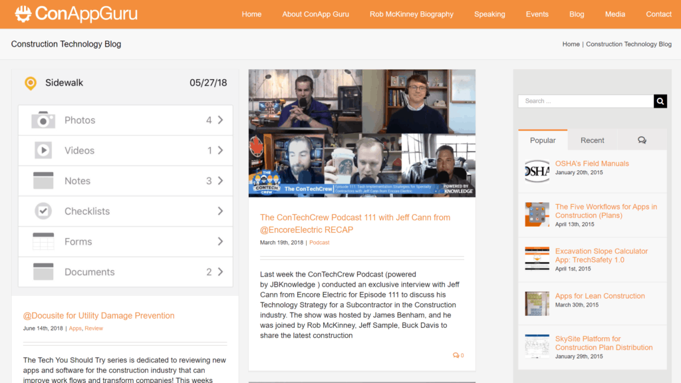Click the Construction Technology Blog page heading
This screenshot has width=681, height=383.
[66, 45]
